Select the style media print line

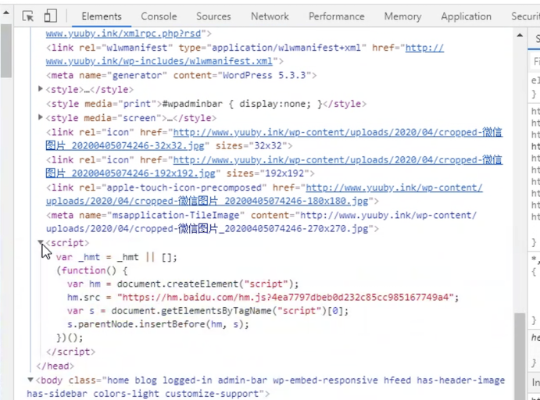click(206, 104)
